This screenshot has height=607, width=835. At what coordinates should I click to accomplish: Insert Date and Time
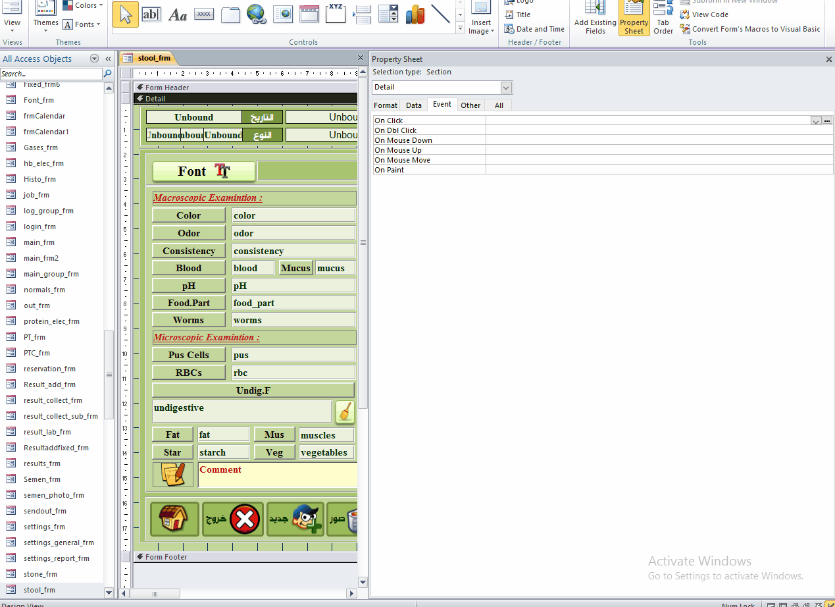(534, 29)
